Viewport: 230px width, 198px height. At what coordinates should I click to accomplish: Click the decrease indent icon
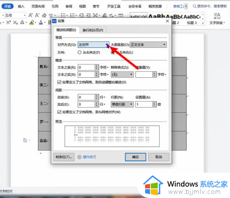pyautogui.click(x=81, y=15)
